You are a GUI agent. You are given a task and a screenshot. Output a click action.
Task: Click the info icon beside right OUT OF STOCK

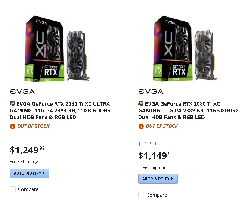tap(141, 126)
